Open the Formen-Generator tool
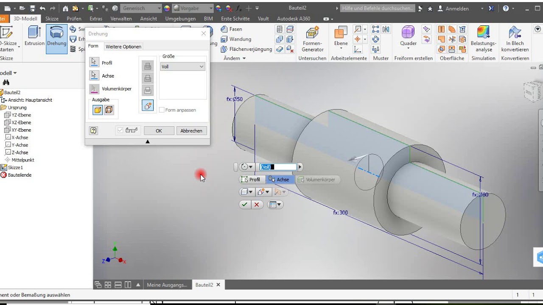The width and height of the screenshot is (543, 305). point(313,39)
